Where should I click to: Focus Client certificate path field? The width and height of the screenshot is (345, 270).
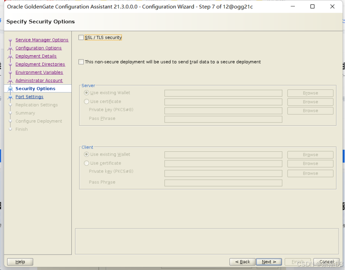[223, 164]
